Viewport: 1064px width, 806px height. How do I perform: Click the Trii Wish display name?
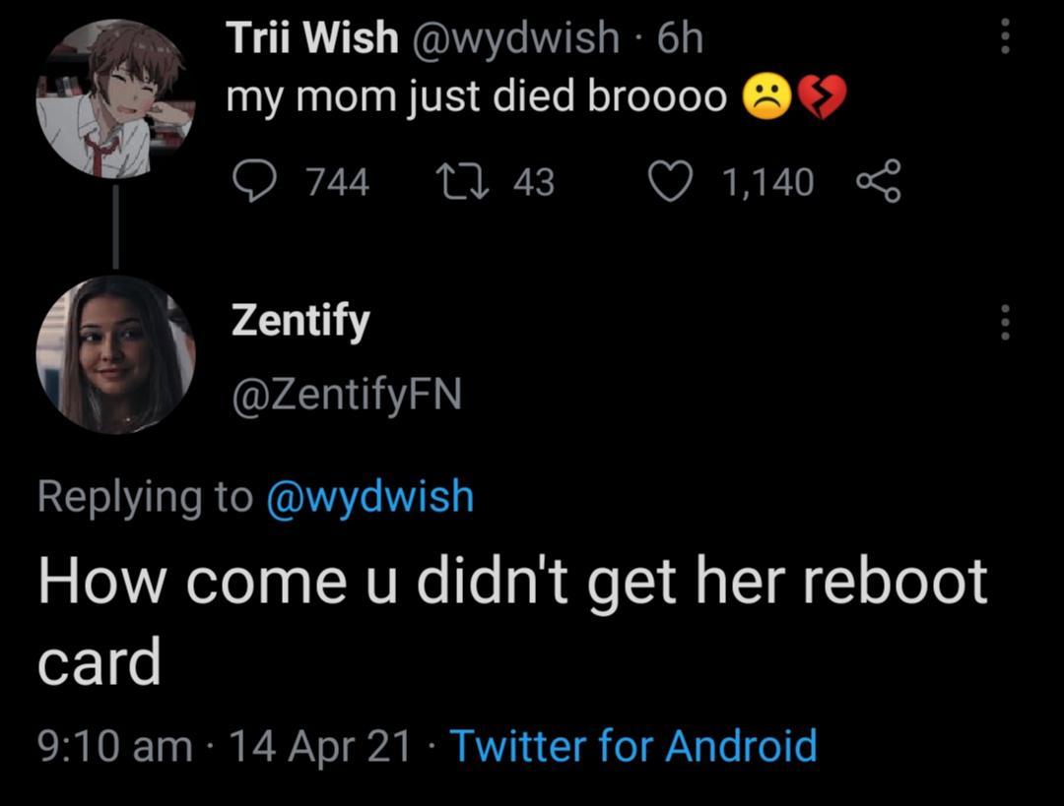(x=312, y=39)
